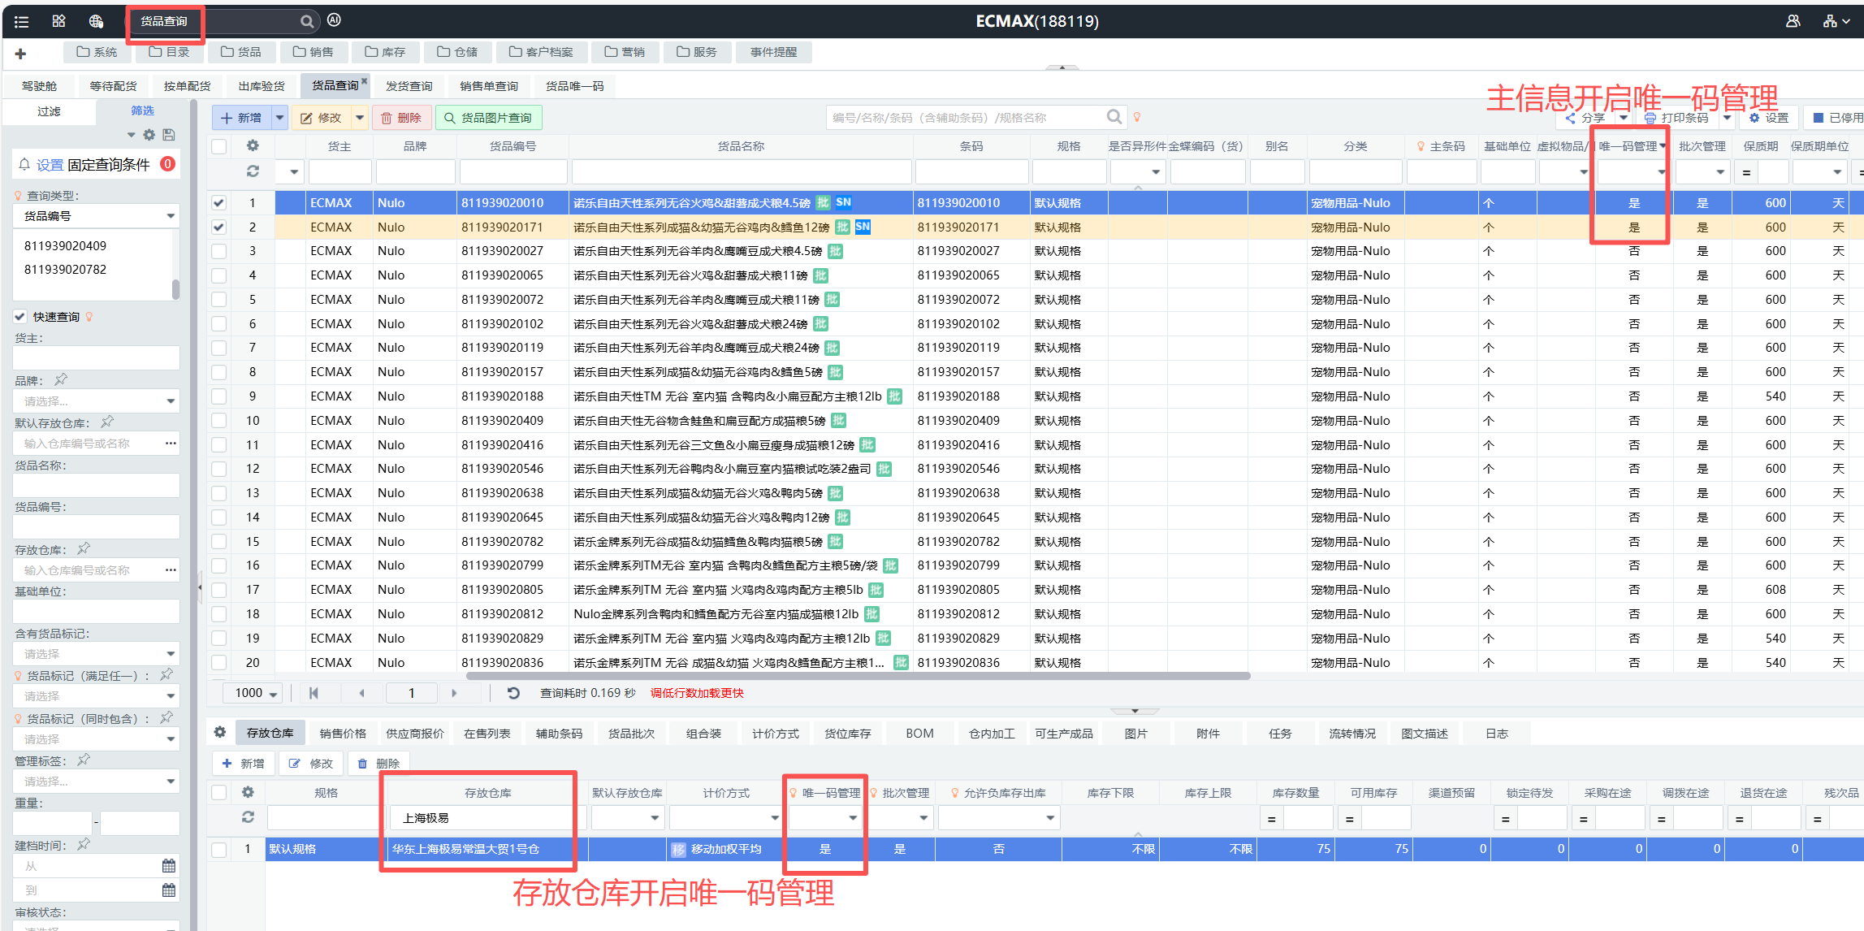Open 含有货品标记 dropdown
This screenshot has height=931, width=1864.
[x=97, y=654]
